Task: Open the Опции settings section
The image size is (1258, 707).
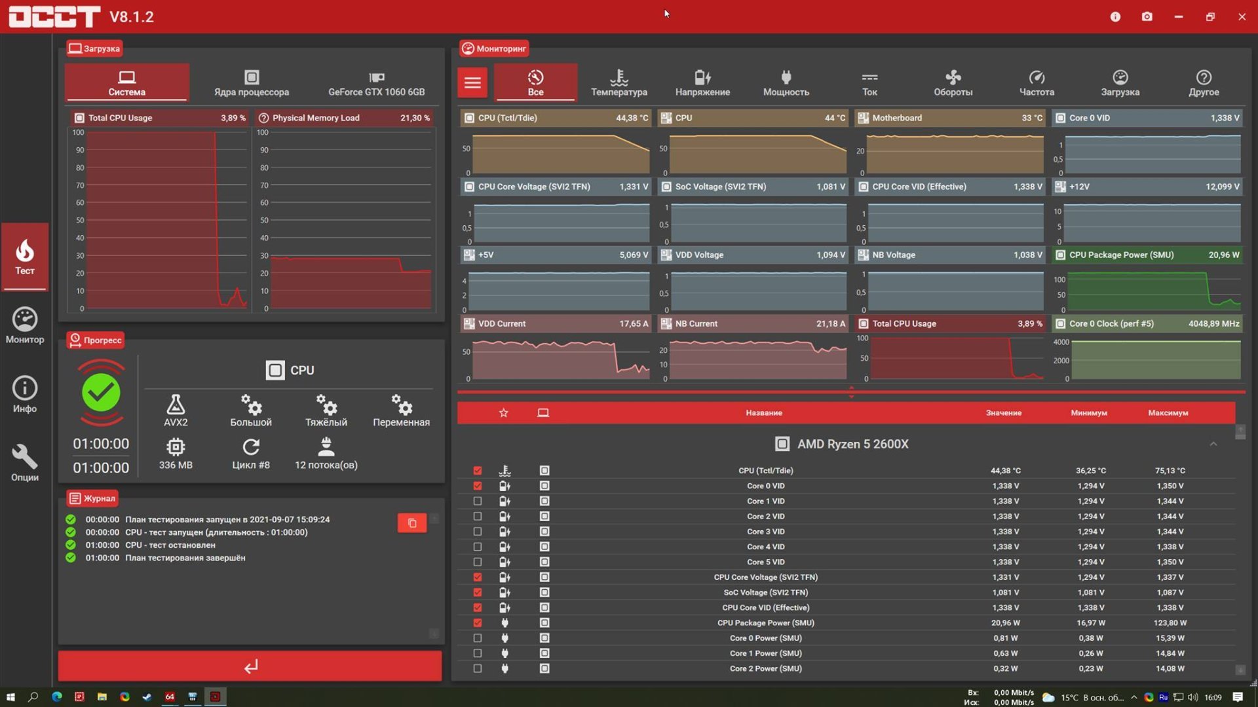Action: pyautogui.click(x=25, y=463)
